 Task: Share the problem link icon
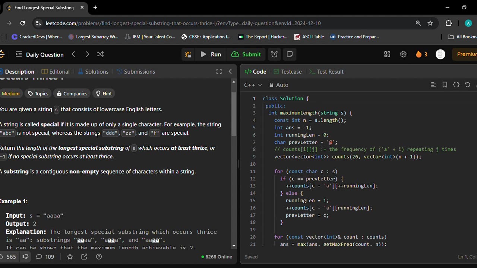click(x=84, y=256)
